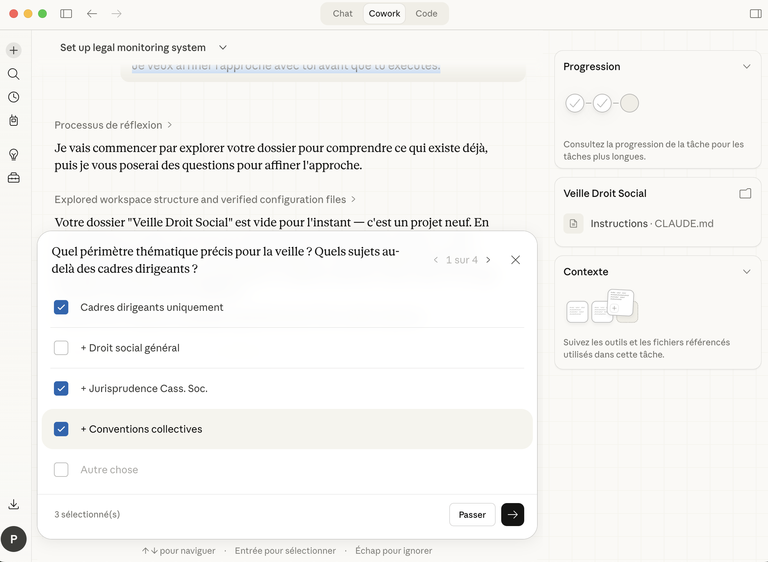Screen dimensions: 768x562
Task: Start a new conversation with the plus icon
Action: (x=13, y=50)
